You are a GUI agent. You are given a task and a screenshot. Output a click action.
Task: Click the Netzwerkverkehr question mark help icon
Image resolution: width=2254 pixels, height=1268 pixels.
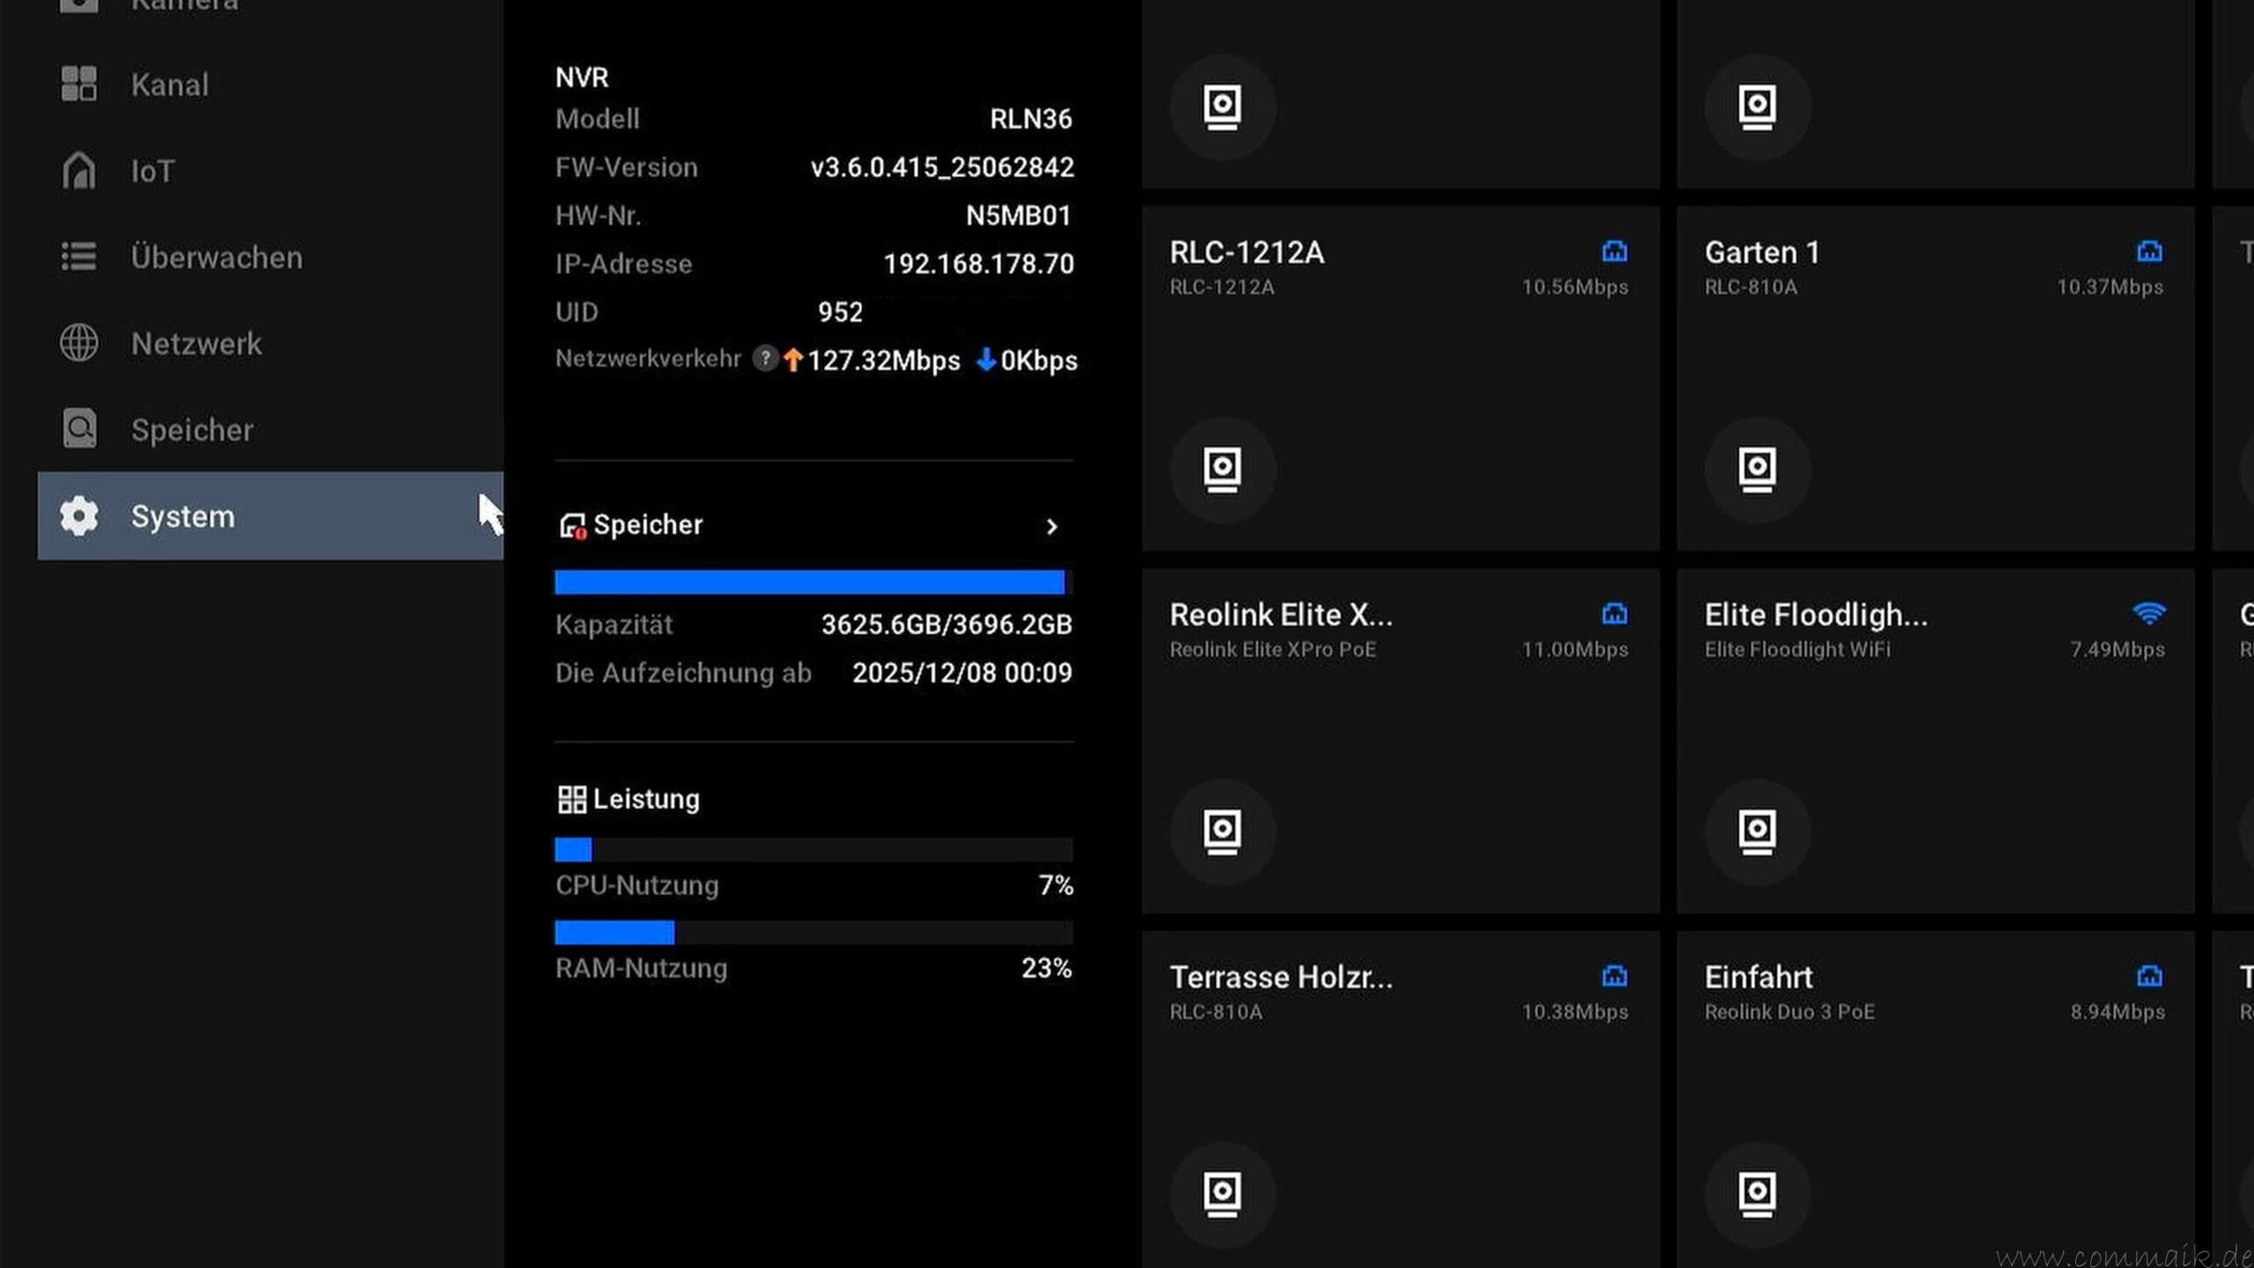[x=765, y=358]
